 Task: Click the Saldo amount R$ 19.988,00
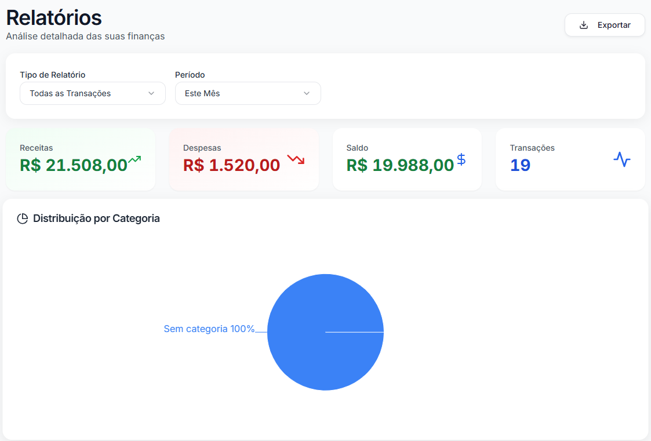pyautogui.click(x=400, y=165)
